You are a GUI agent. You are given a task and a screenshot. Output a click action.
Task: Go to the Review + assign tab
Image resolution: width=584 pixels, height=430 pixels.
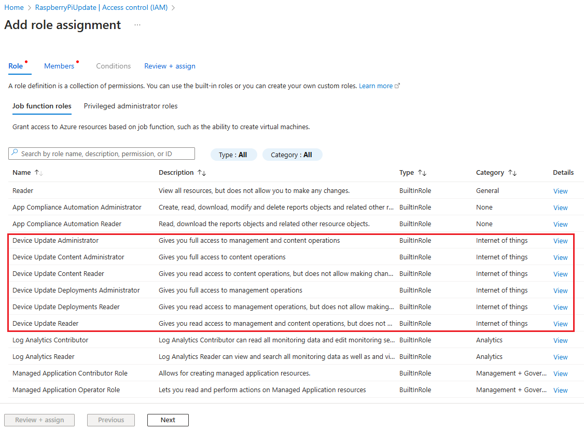pos(170,66)
